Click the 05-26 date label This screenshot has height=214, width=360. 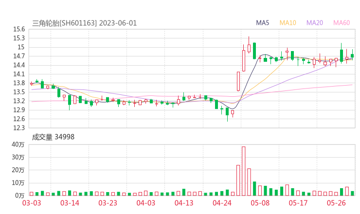(x=336, y=203)
